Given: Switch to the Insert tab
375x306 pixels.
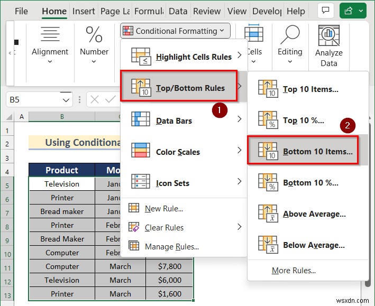Looking at the screenshot, I should pyautogui.click(x=84, y=11).
